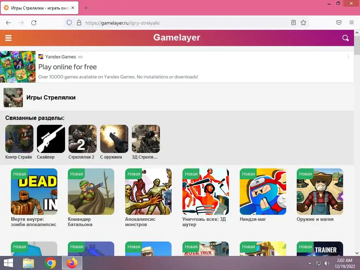Open the taskbar clock and date

[345, 263]
